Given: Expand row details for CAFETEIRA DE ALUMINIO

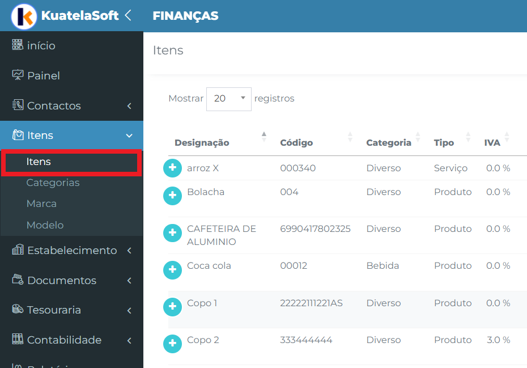Looking at the screenshot, I should [x=172, y=233].
